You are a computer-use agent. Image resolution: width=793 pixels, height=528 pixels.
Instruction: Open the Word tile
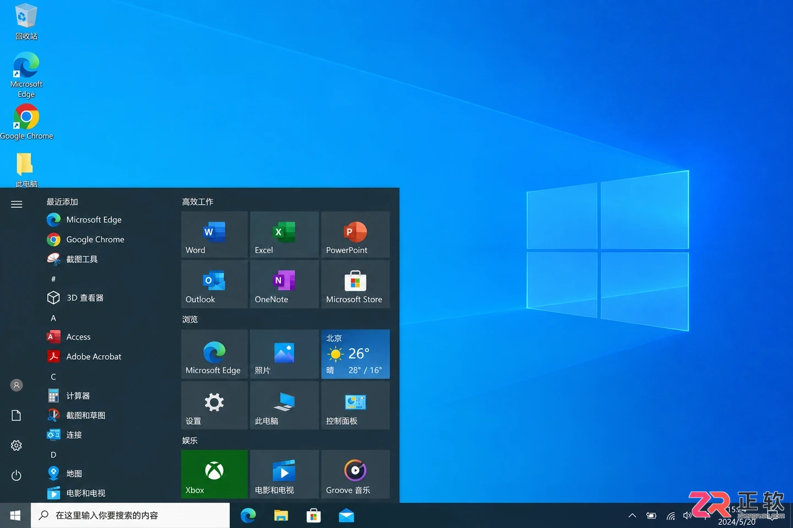pyautogui.click(x=214, y=234)
